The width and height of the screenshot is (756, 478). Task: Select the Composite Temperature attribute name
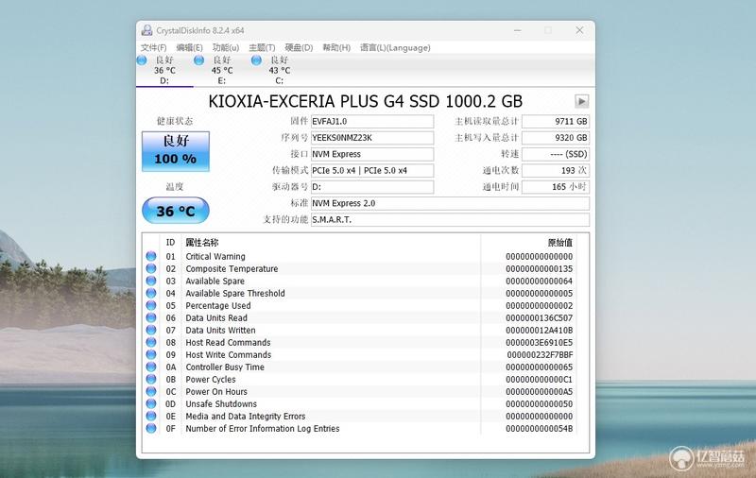pyautogui.click(x=232, y=269)
